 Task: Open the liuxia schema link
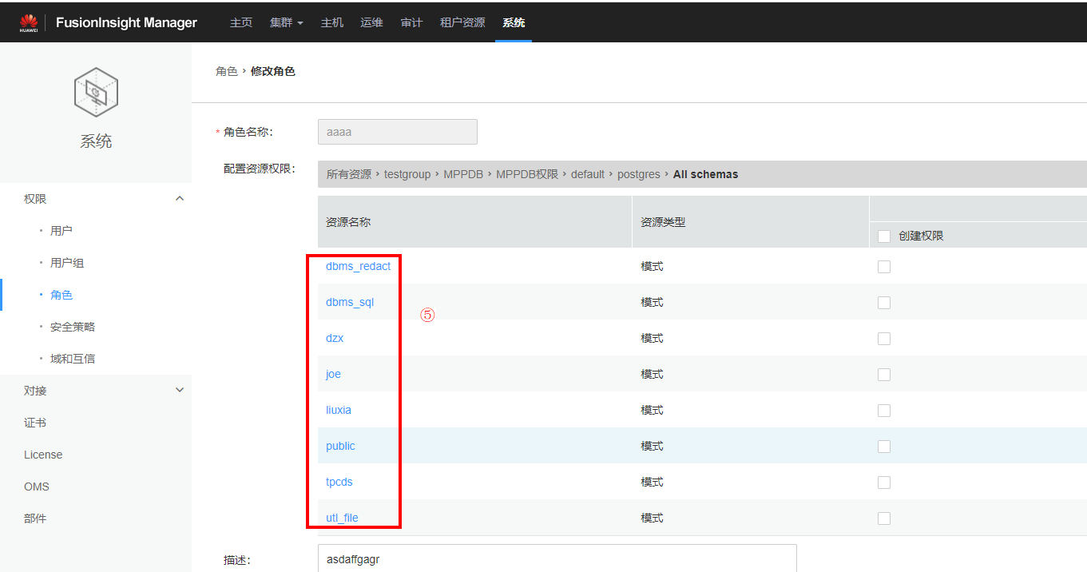[x=339, y=410]
